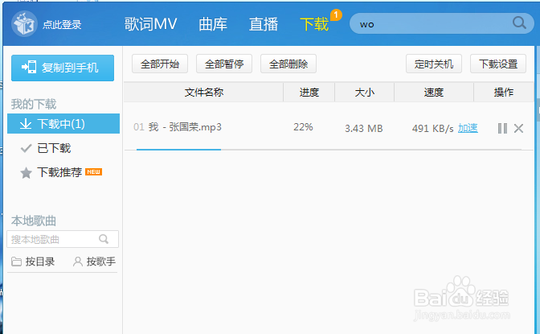
Task: Click the magnifier icon in top search bar
Action: point(519,23)
